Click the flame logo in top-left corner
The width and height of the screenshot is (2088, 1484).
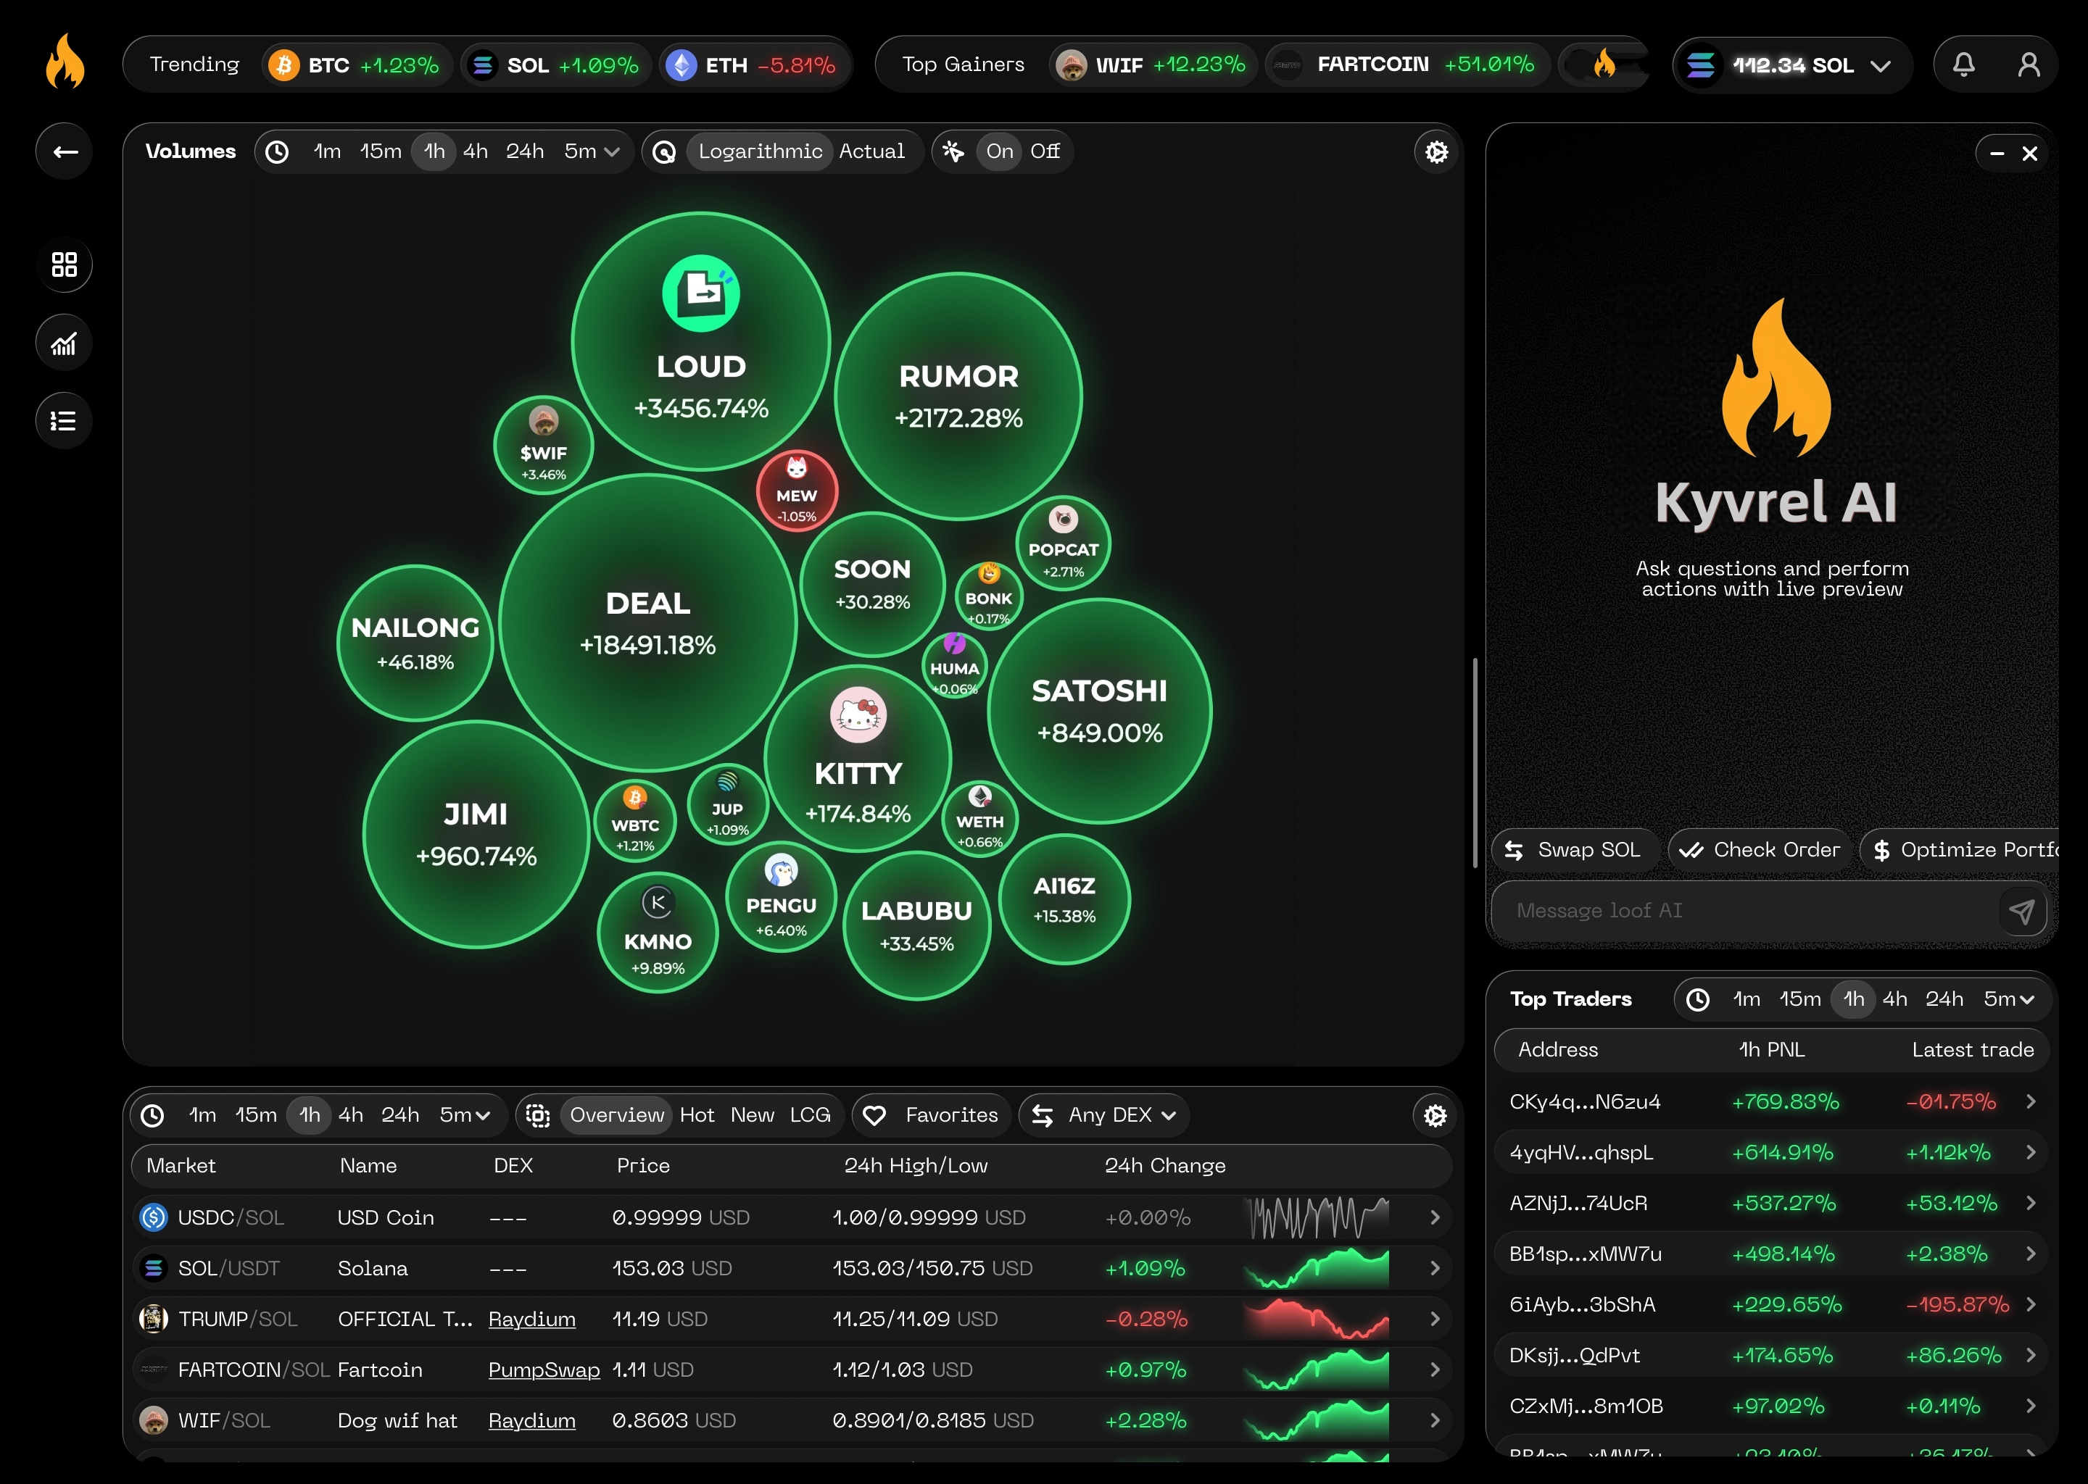pos(65,62)
